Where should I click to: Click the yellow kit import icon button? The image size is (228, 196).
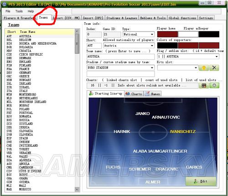(x=204, y=67)
